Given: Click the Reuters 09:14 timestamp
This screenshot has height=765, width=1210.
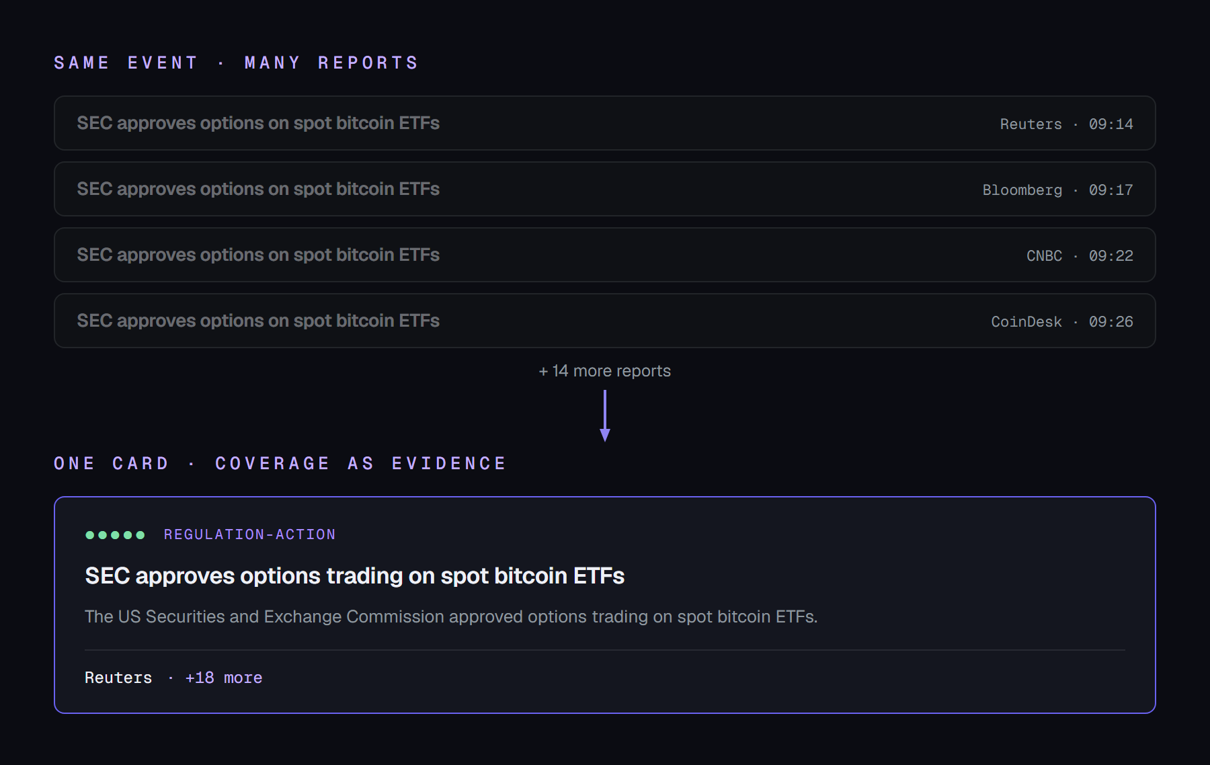Looking at the screenshot, I should pyautogui.click(x=1111, y=124).
